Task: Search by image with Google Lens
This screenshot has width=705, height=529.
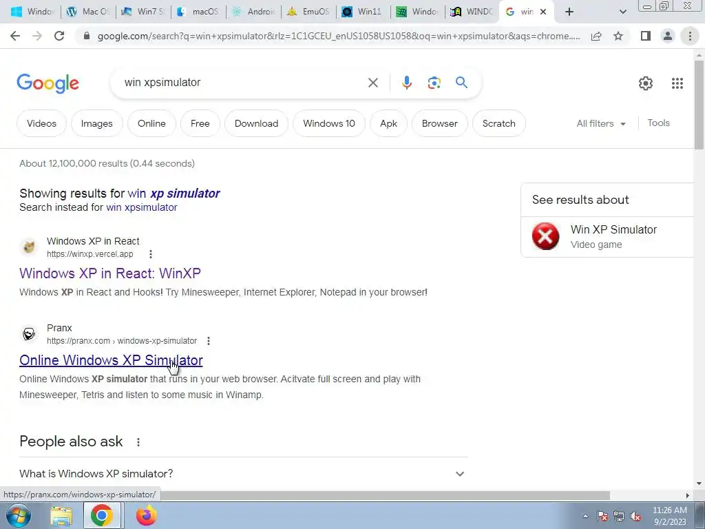Action: click(434, 83)
